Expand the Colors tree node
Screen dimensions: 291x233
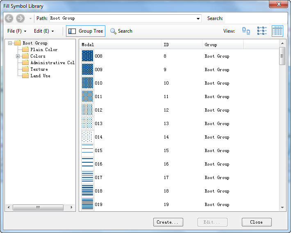(x=18, y=56)
